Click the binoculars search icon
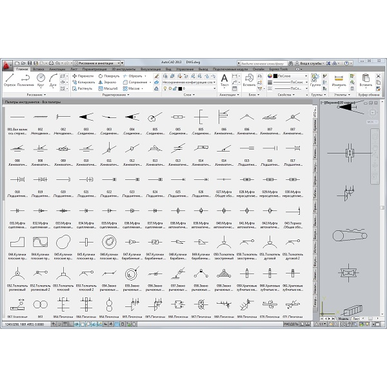 pyautogui.click(x=290, y=63)
